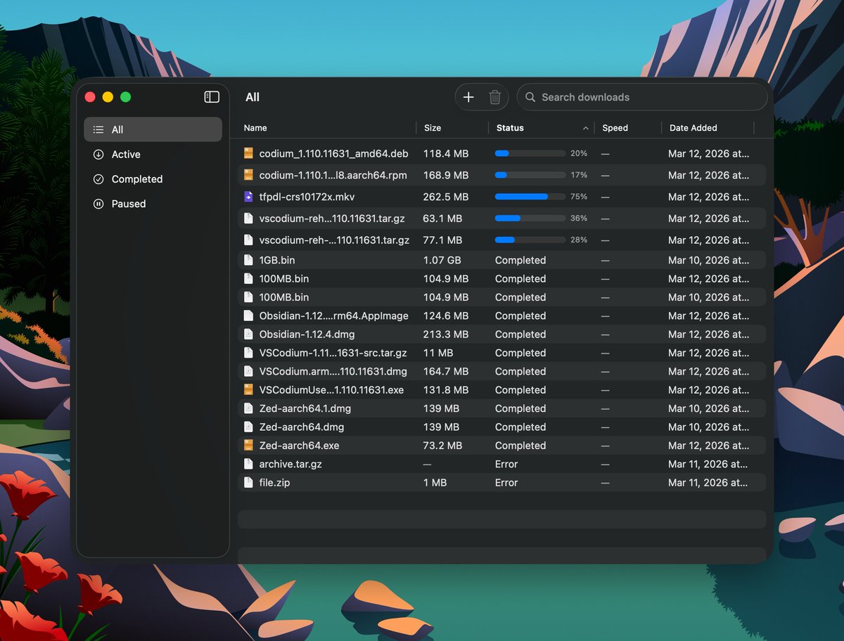Sort by Size column header

[433, 128]
